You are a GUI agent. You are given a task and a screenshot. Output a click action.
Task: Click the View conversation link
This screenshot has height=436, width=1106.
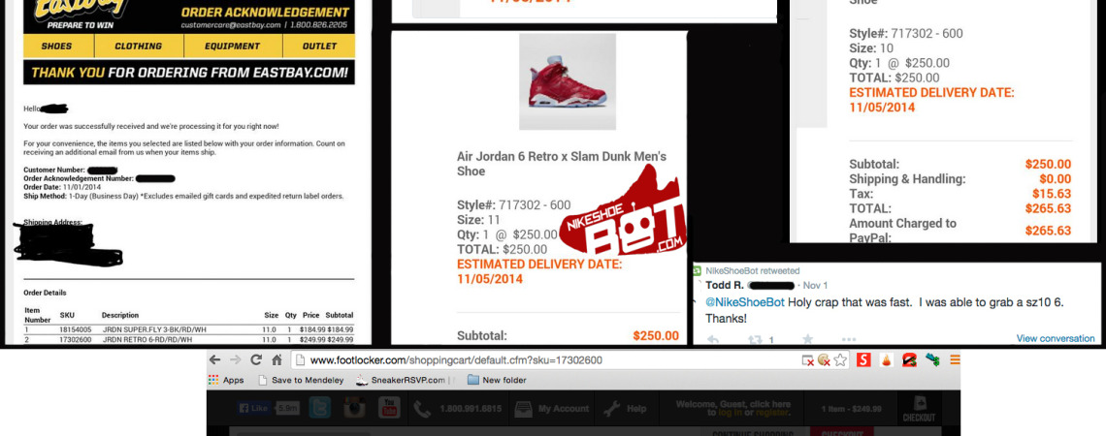tap(1056, 338)
